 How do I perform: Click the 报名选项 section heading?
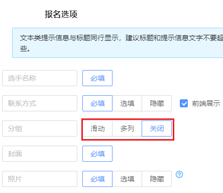tap(61, 14)
